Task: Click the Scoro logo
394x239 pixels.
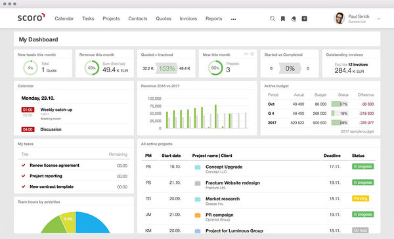Action: pyautogui.click(x=31, y=17)
